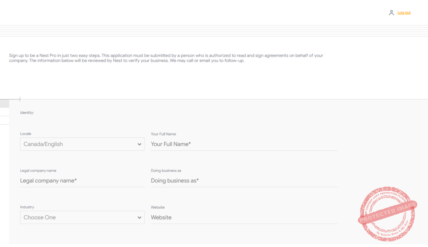Click the chevron arrow of Locale selector
The height and width of the screenshot is (247, 428).
tap(139, 144)
